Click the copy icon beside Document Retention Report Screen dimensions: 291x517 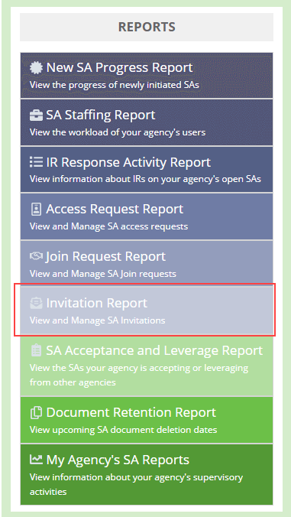pyautogui.click(x=36, y=413)
